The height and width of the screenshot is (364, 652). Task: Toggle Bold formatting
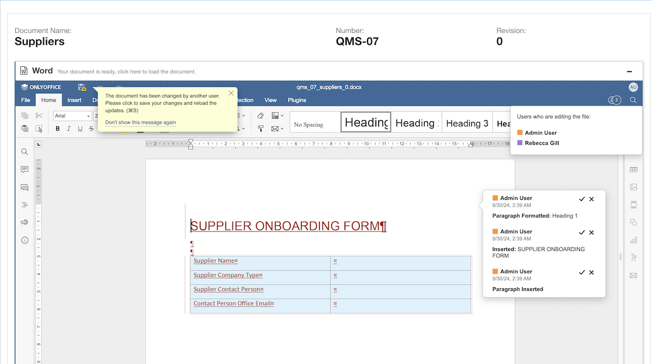pos(58,129)
